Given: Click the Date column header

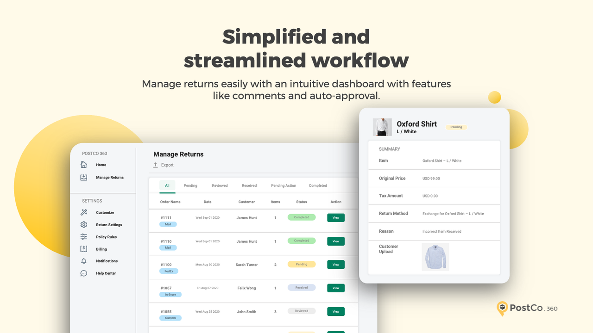Looking at the screenshot, I should tap(208, 202).
